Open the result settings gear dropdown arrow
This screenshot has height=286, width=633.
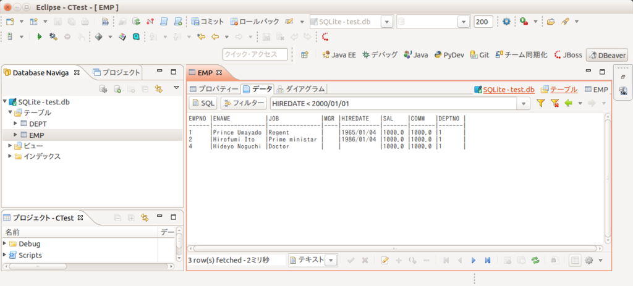point(600,261)
